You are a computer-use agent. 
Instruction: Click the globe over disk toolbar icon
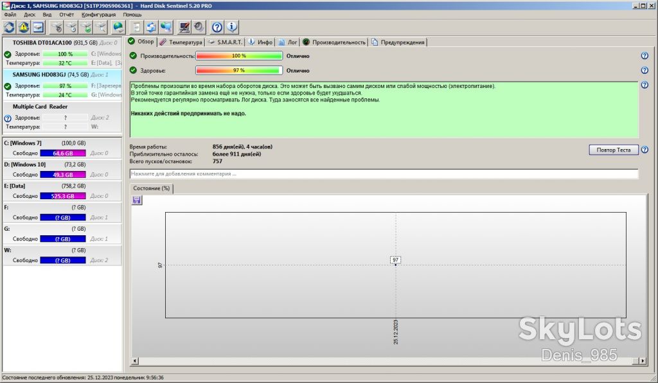click(x=119, y=28)
